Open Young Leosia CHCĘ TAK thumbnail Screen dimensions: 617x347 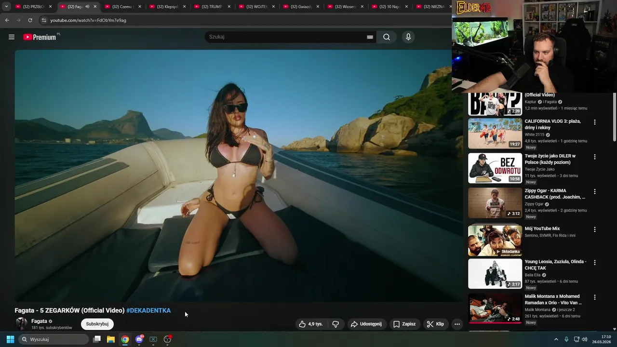click(x=495, y=274)
